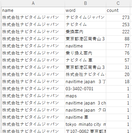
Task: Click the 'count' header cell
Action: click(118, 10)
